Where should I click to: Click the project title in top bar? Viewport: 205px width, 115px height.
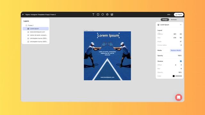[41, 15]
